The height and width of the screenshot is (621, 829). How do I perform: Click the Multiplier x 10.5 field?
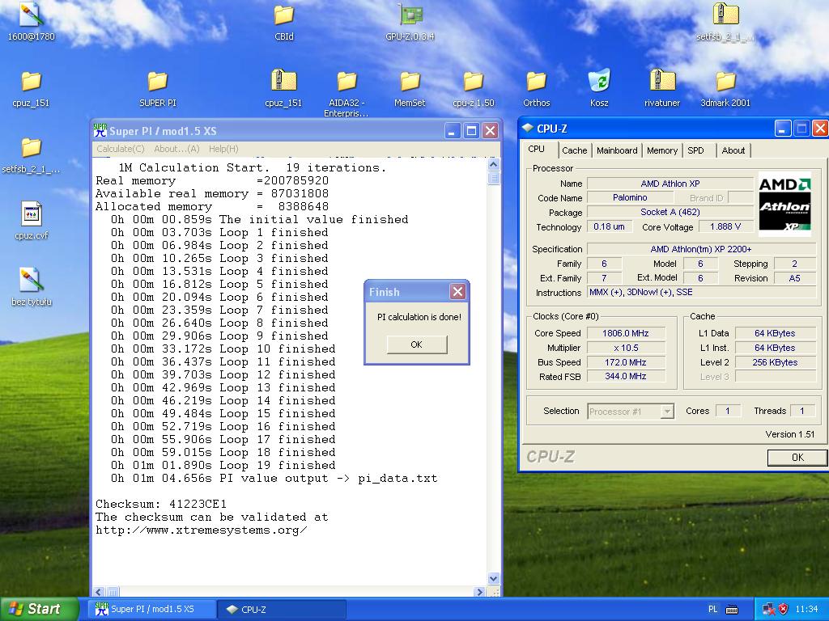(x=626, y=348)
